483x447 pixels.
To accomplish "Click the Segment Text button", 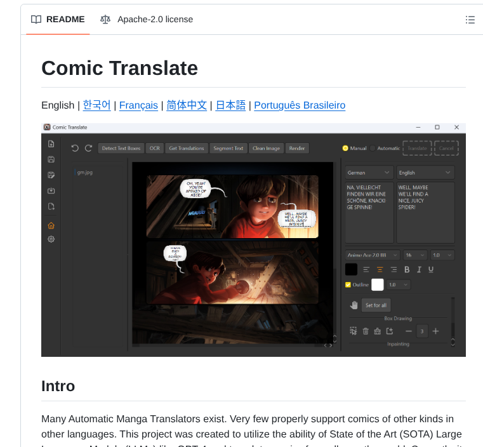I will click(x=228, y=148).
